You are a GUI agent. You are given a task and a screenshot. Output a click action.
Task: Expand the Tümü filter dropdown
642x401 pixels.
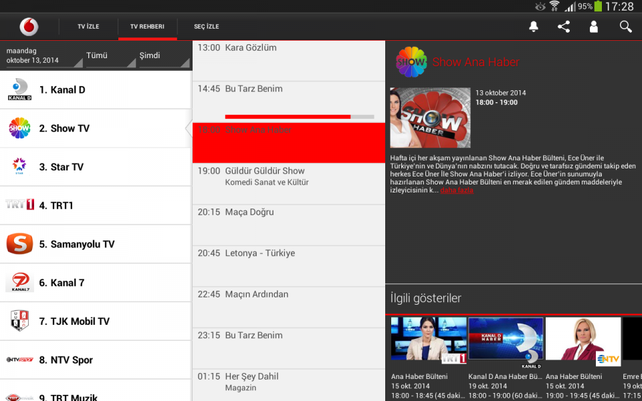[110, 56]
